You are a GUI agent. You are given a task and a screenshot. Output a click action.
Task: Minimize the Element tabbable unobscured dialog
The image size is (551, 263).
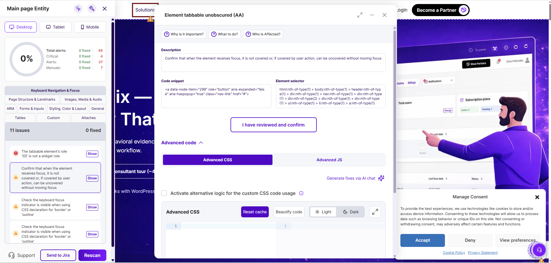(372, 15)
